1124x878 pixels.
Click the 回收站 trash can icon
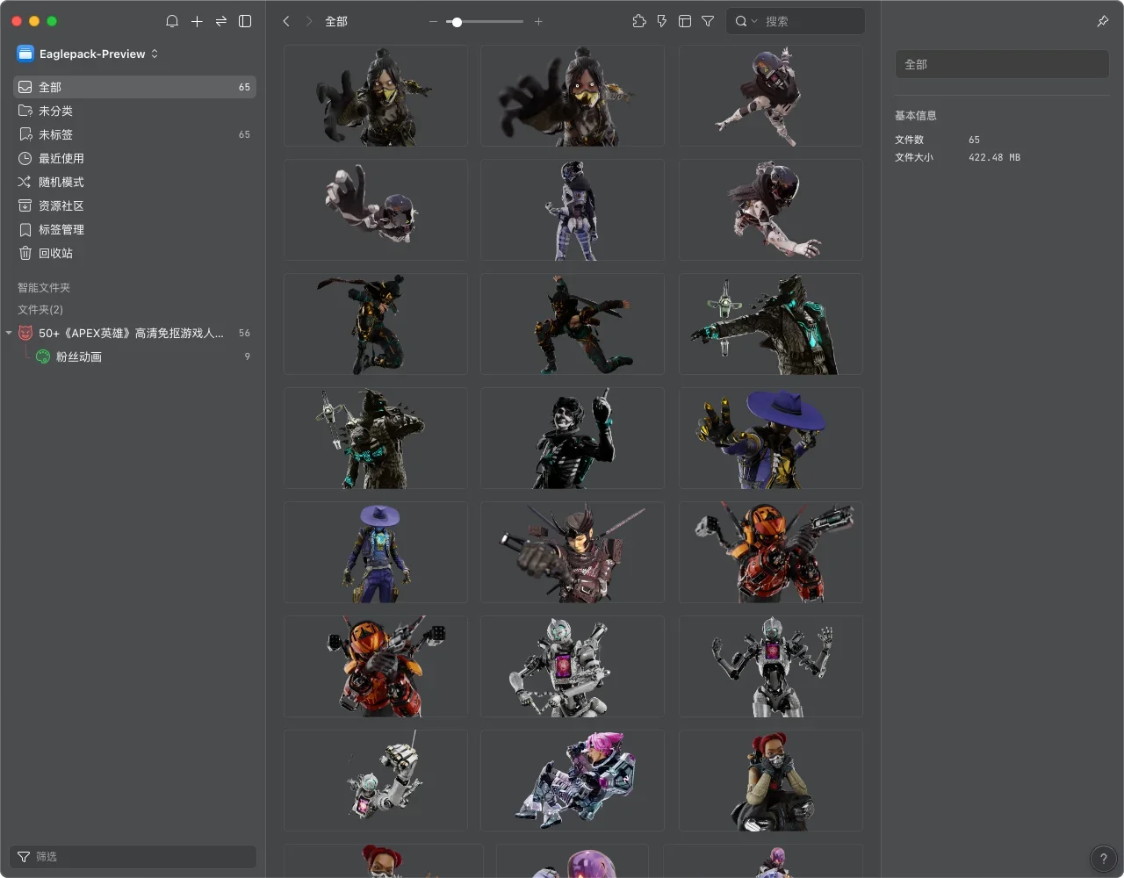[25, 253]
